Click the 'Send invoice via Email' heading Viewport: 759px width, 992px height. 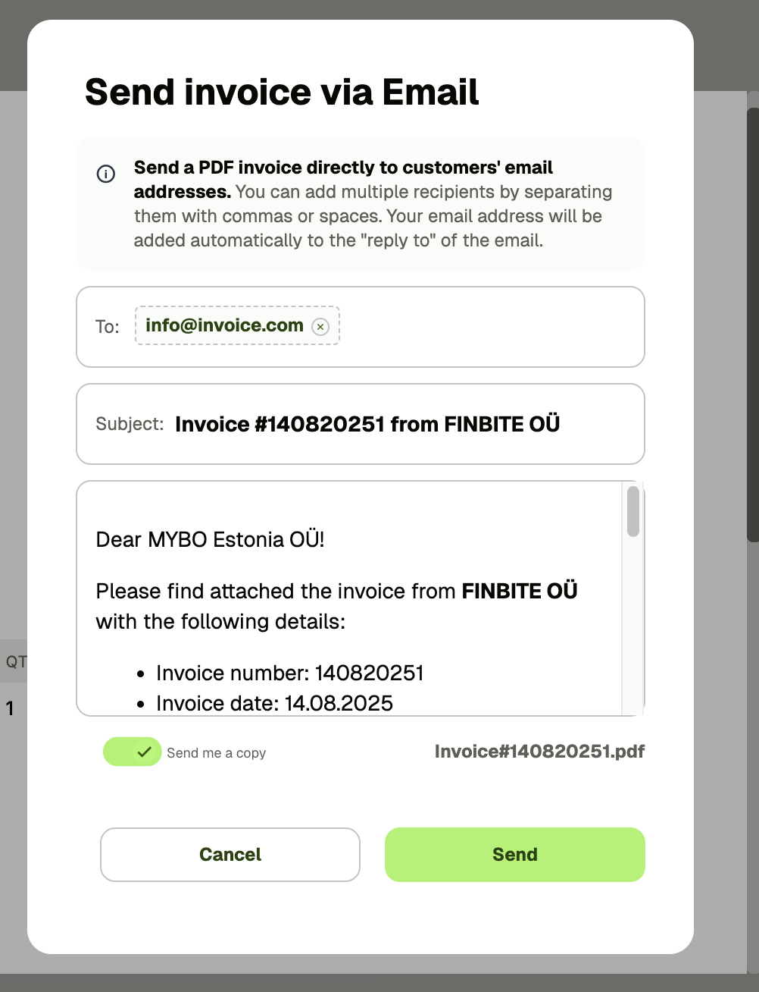tap(282, 93)
